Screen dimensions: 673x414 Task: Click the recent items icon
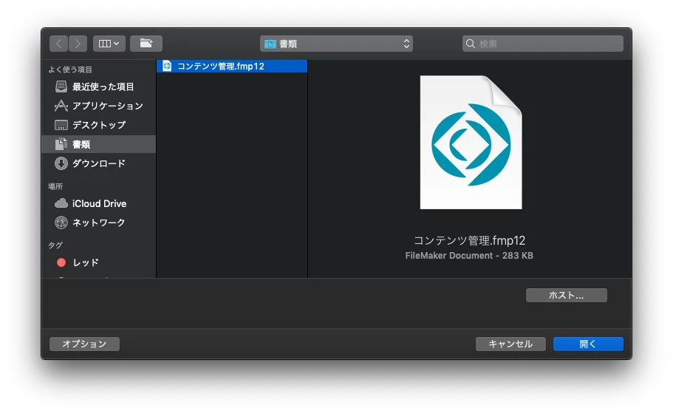click(61, 86)
